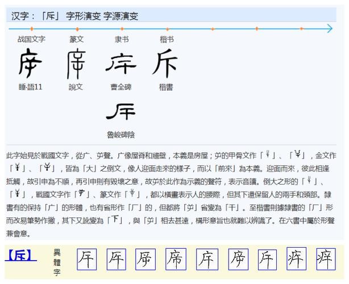
Task: Click the inline 「下」 glyph in the paragraph
Action: (115, 220)
